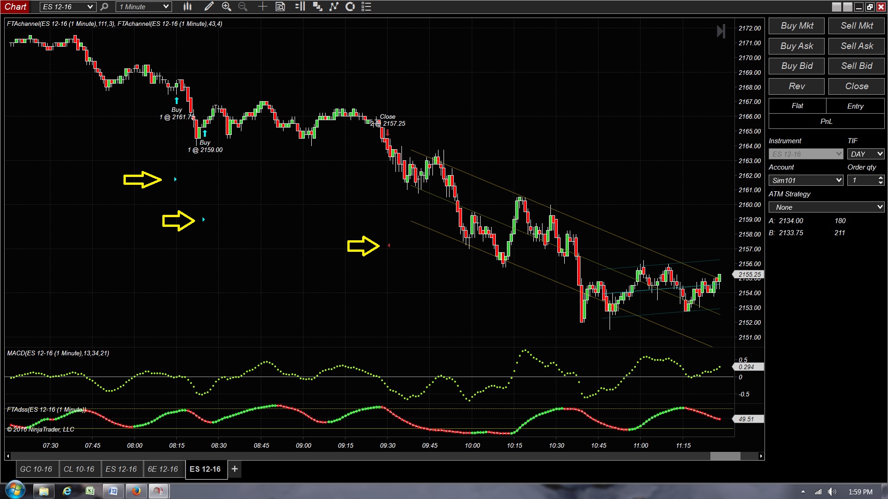Activate the crosshair cursor tool
This screenshot has height=499, width=888.
point(262,6)
